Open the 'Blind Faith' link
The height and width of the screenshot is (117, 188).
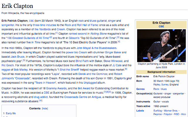(82, 61)
